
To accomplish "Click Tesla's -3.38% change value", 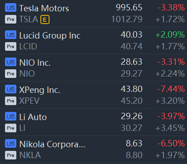I will click(x=171, y=8).
